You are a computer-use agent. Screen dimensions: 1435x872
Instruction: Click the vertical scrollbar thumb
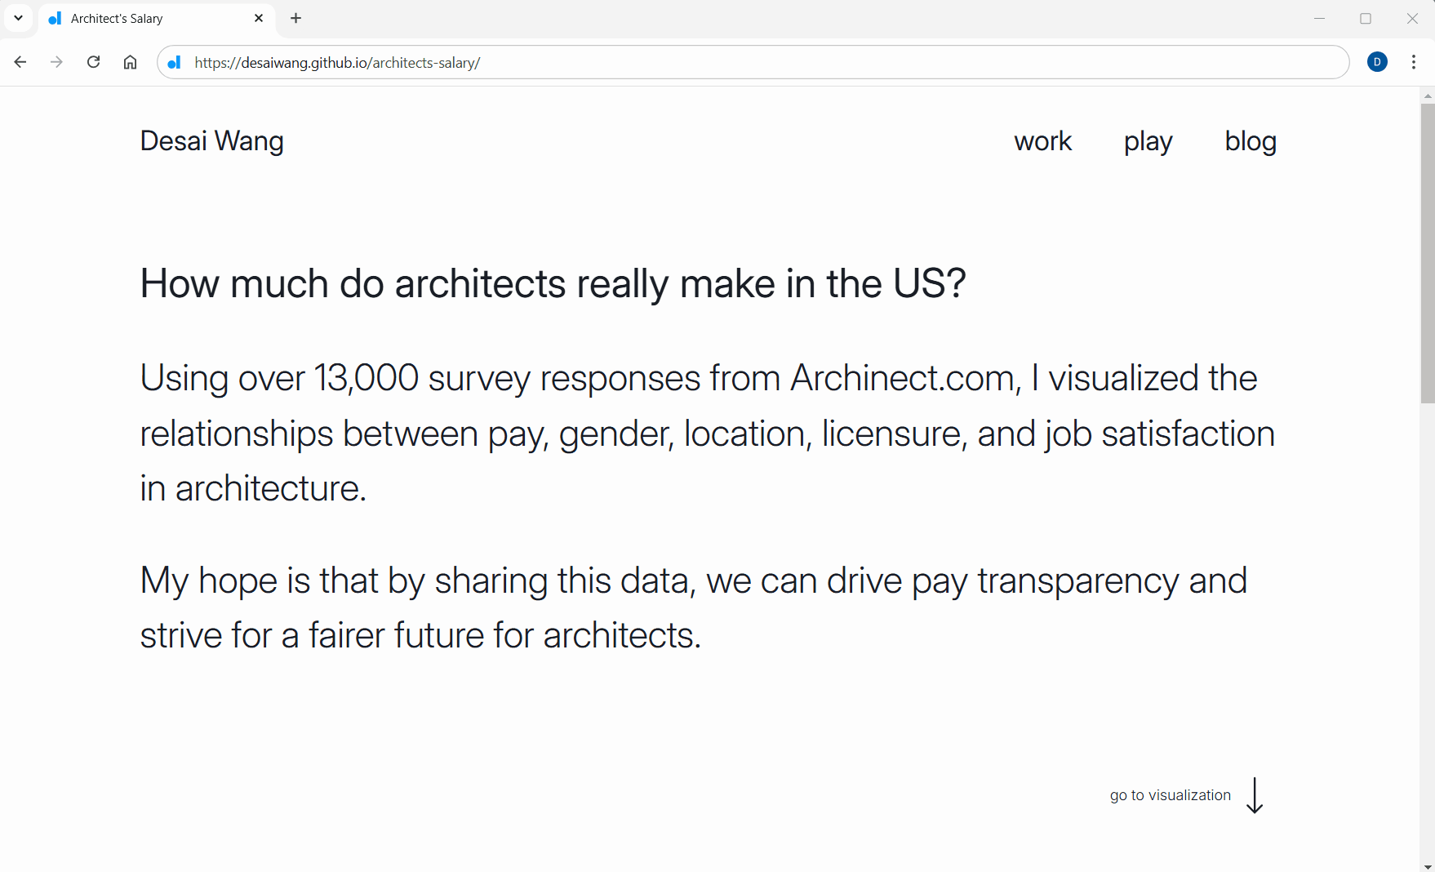pos(1427,253)
